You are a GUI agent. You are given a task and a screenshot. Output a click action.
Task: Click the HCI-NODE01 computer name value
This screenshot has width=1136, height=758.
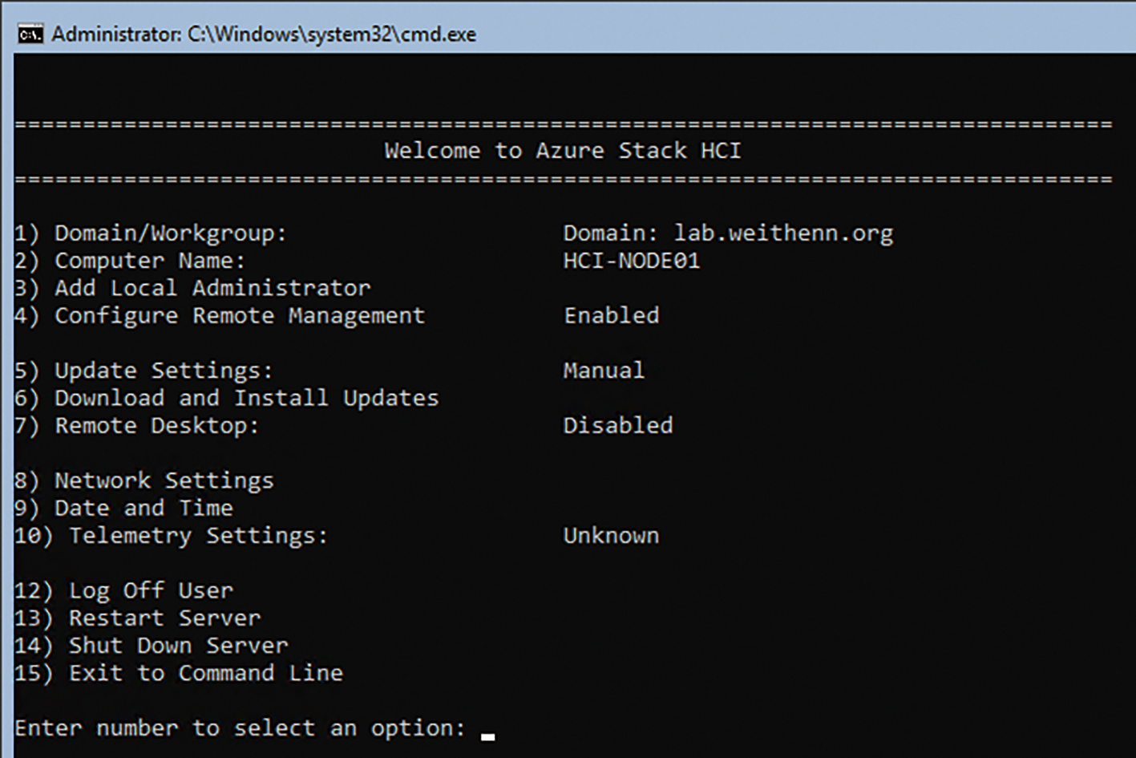click(631, 261)
